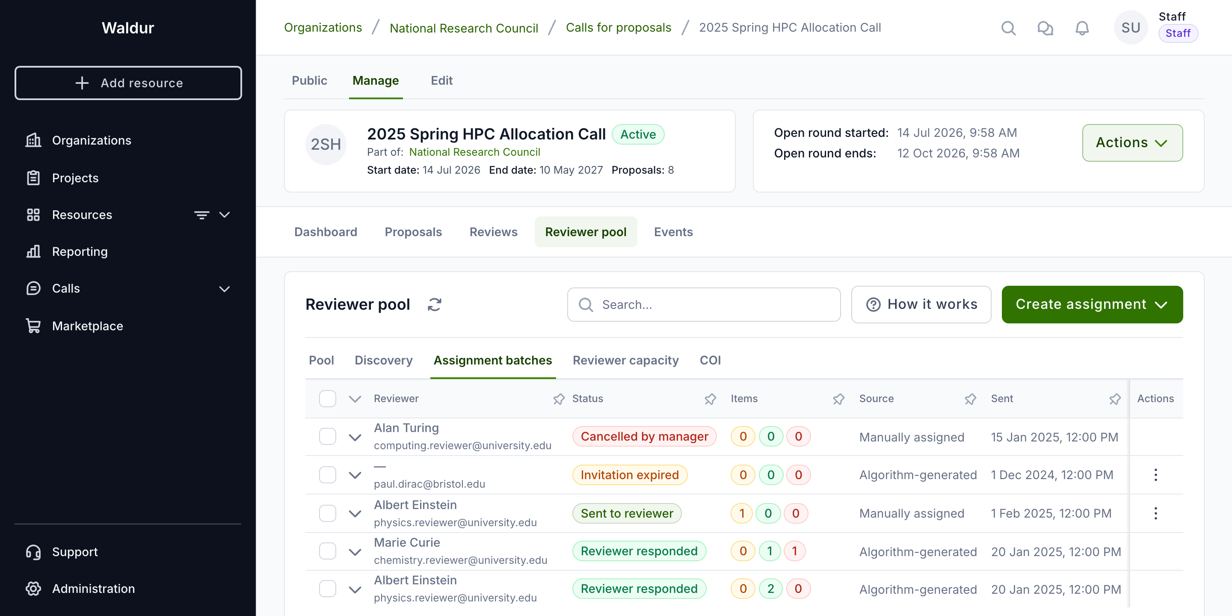
Task: Expand the paul.dirac@bristol.edu row
Action: pos(355,475)
